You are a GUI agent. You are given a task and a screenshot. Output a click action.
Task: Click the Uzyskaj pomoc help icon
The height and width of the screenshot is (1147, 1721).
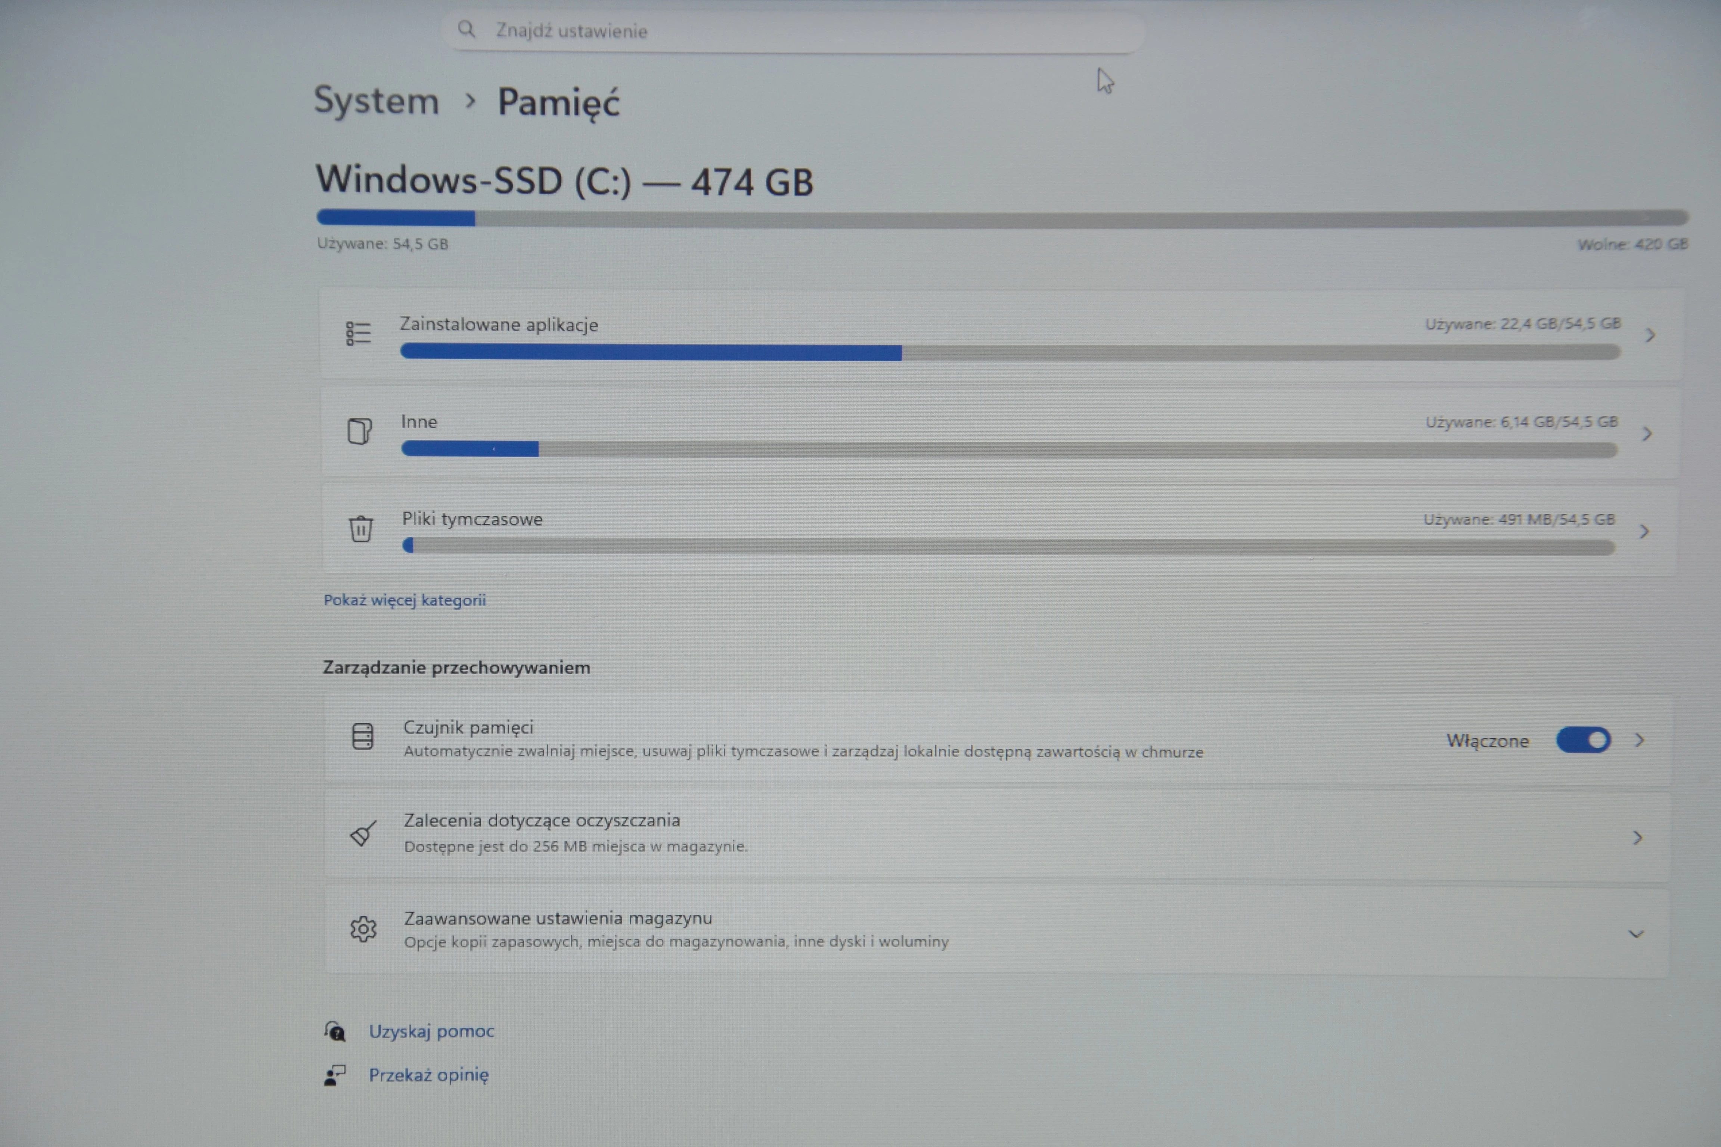(335, 1031)
